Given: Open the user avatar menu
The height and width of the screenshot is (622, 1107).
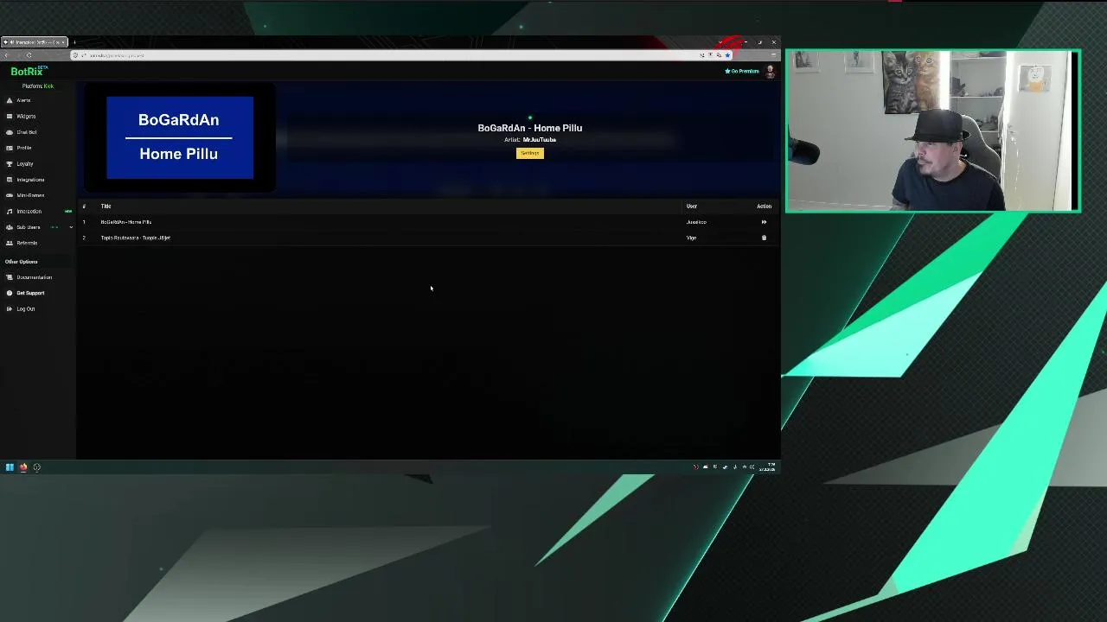Looking at the screenshot, I should [x=770, y=72].
